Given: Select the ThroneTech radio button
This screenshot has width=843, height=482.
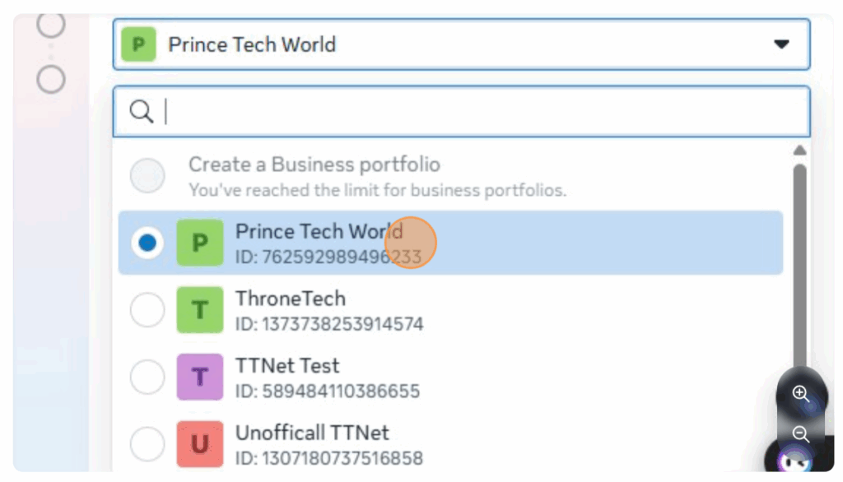Looking at the screenshot, I should click(x=148, y=310).
